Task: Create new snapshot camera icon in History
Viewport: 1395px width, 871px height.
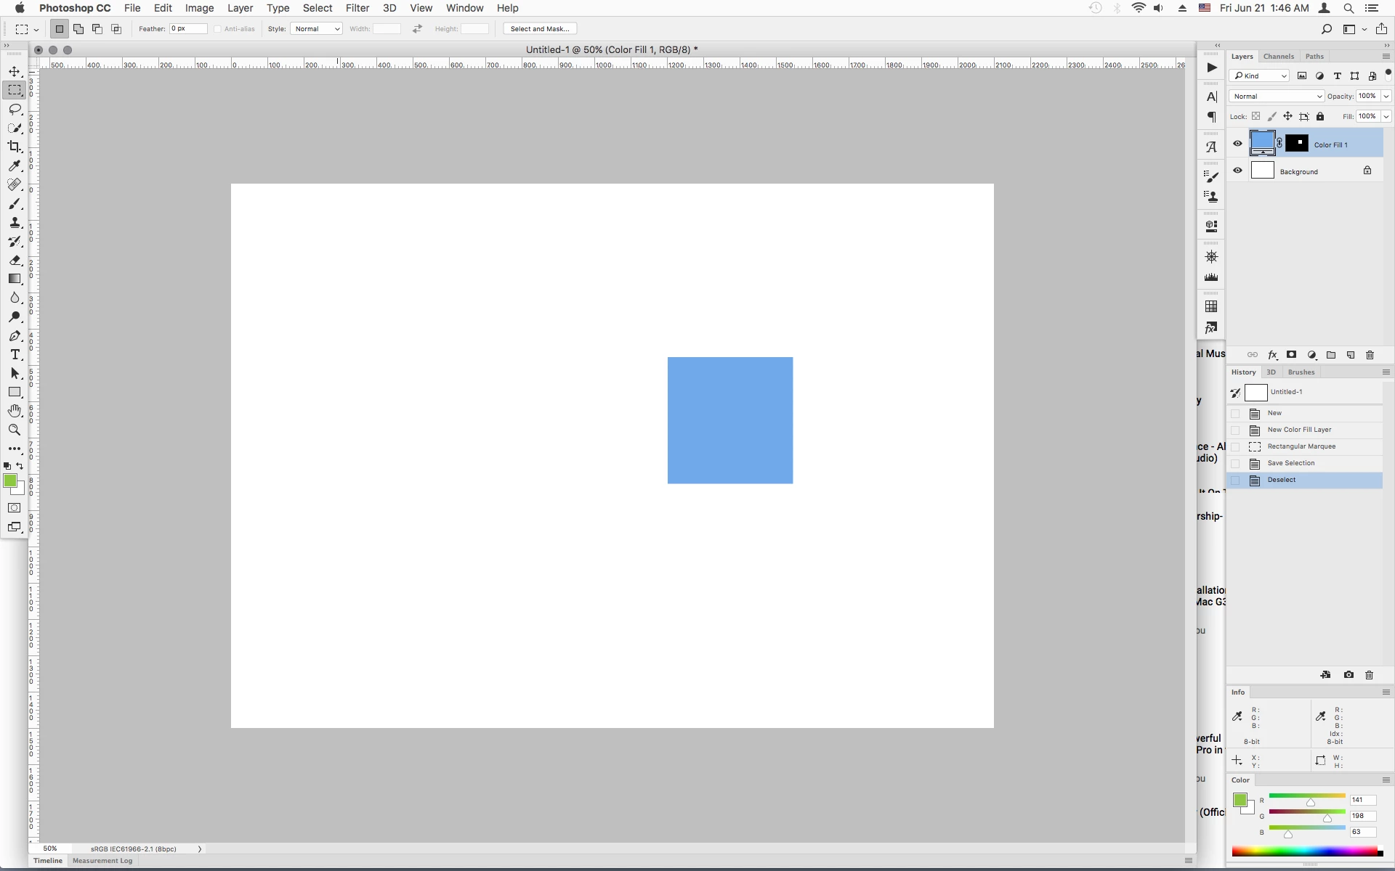Action: coord(1348,675)
